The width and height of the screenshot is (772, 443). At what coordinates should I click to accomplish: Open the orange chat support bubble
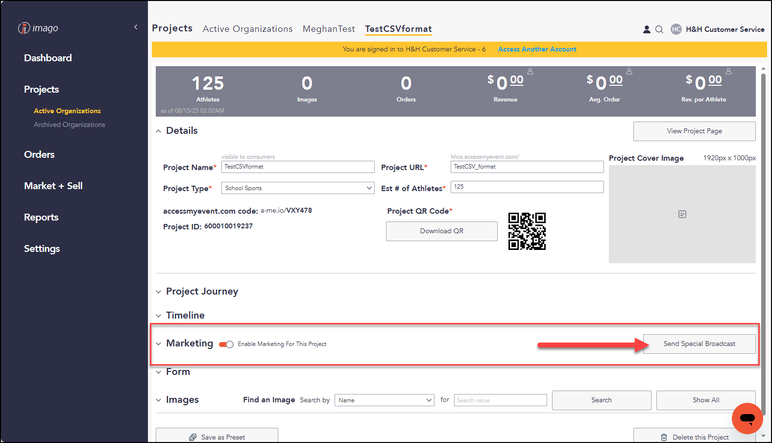(x=748, y=418)
